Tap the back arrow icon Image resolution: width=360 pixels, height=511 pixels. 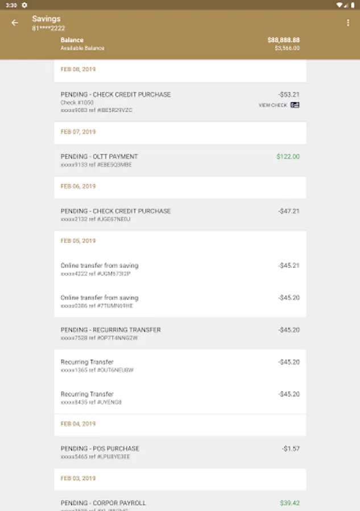15,23
